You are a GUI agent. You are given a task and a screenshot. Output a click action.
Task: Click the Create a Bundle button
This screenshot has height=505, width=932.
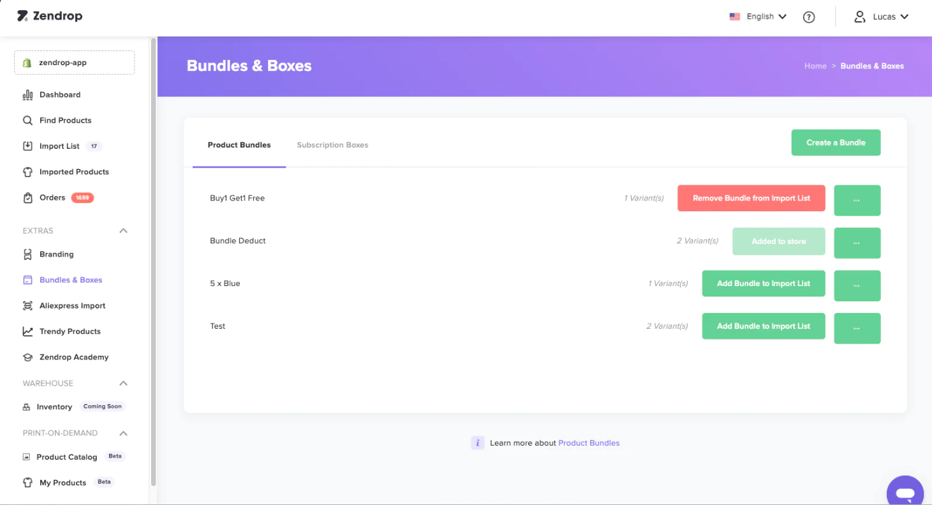(836, 142)
